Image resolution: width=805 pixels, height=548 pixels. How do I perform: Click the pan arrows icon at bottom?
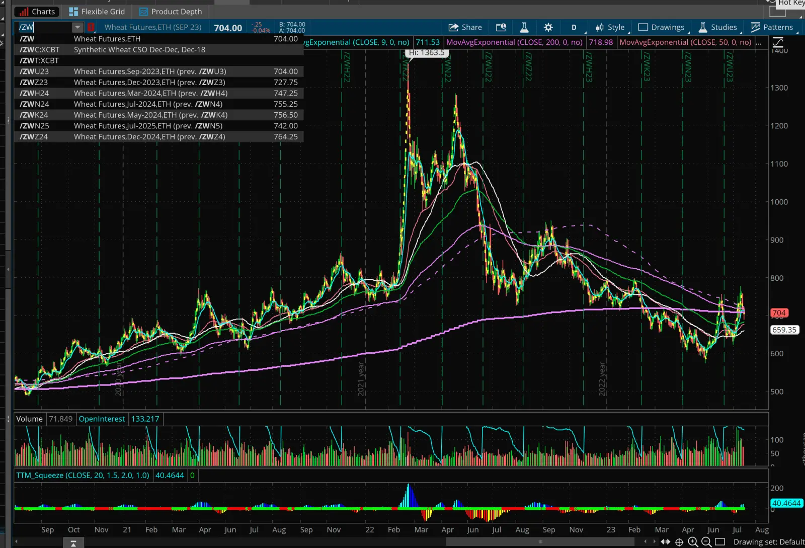click(665, 542)
